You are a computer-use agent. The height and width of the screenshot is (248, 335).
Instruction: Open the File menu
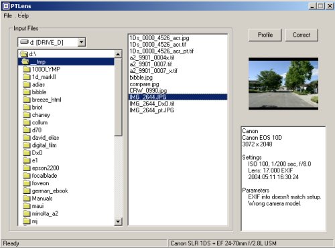click(x=7, y=16)
